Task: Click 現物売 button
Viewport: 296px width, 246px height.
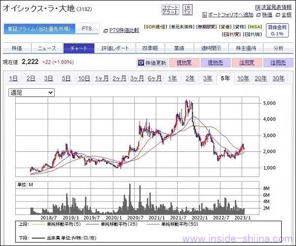Action: pos(216,63)
